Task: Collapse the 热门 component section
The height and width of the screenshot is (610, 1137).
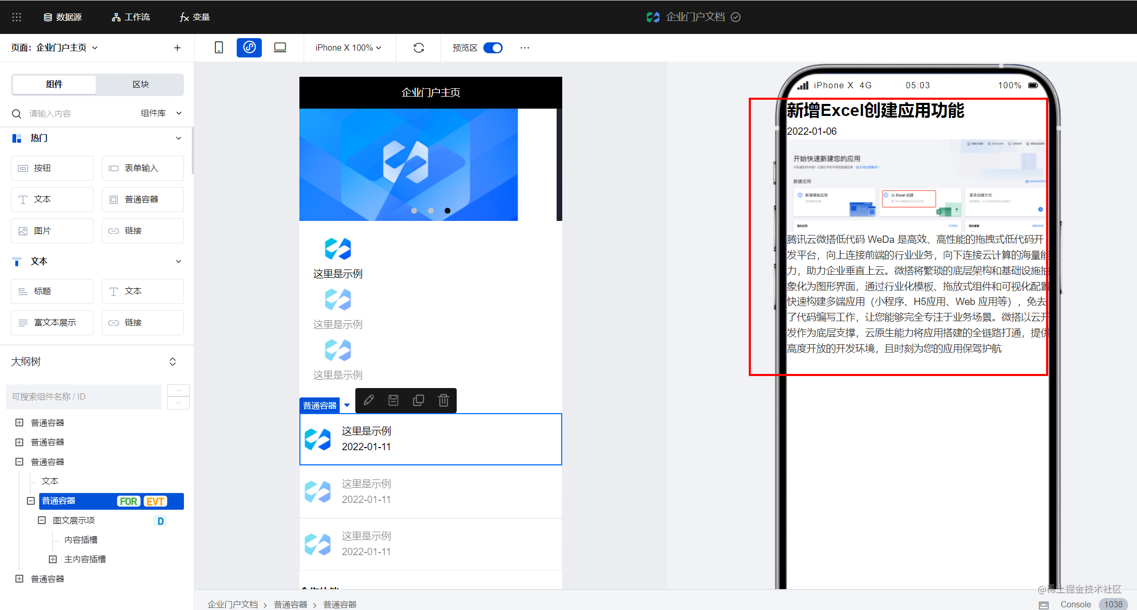Action: click(179, 138)
